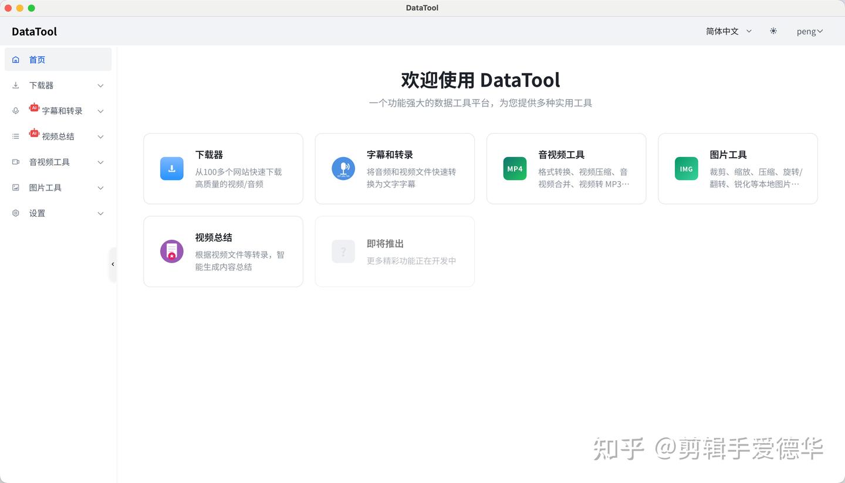Click the description 更多精彩功能正在开发中
The image size is (845, 483).
[x=411, y=261]
